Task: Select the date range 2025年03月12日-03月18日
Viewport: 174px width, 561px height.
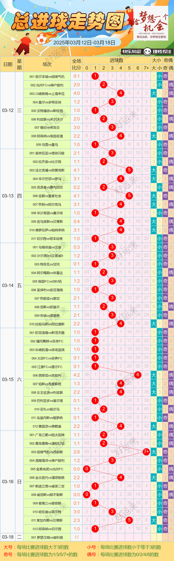Action: coord(84,42)
